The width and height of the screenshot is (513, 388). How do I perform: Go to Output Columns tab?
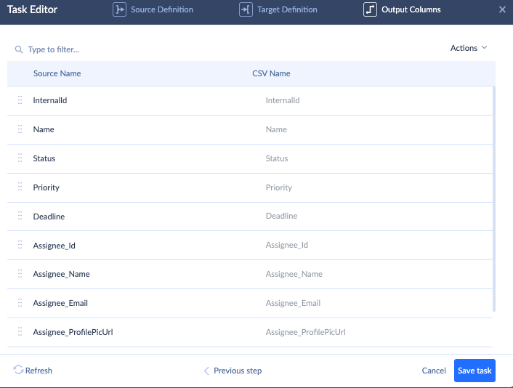[402, 9]
